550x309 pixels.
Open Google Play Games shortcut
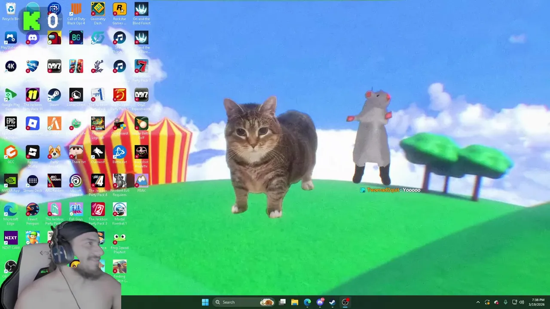coord(11,99)
